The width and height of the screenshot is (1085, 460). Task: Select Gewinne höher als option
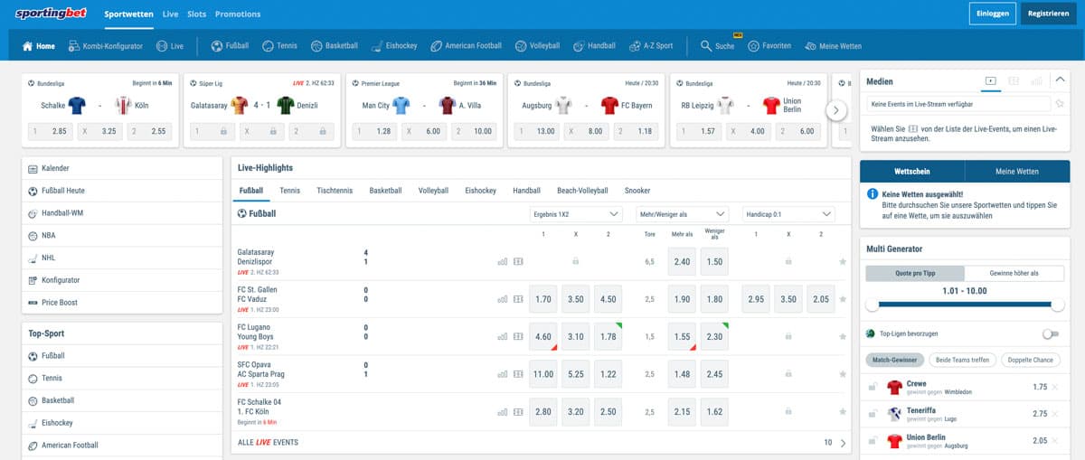click(x=1014, y=273)
